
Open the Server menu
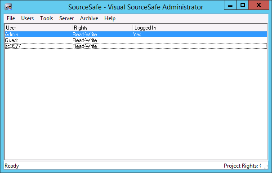[67, 18]
